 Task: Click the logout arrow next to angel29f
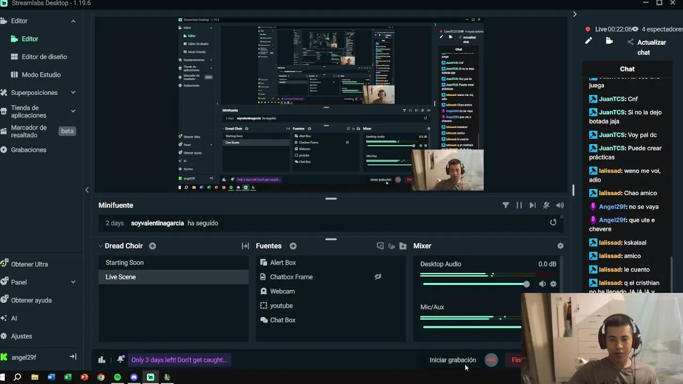pos(73,357)
